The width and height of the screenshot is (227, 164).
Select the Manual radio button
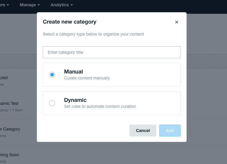click(x=52, y=75)
